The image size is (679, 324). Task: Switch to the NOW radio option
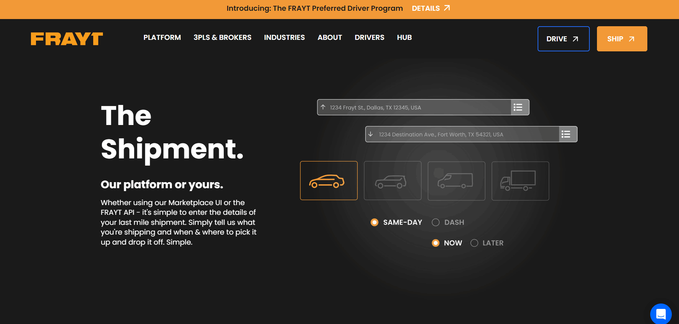click(436, 243)
